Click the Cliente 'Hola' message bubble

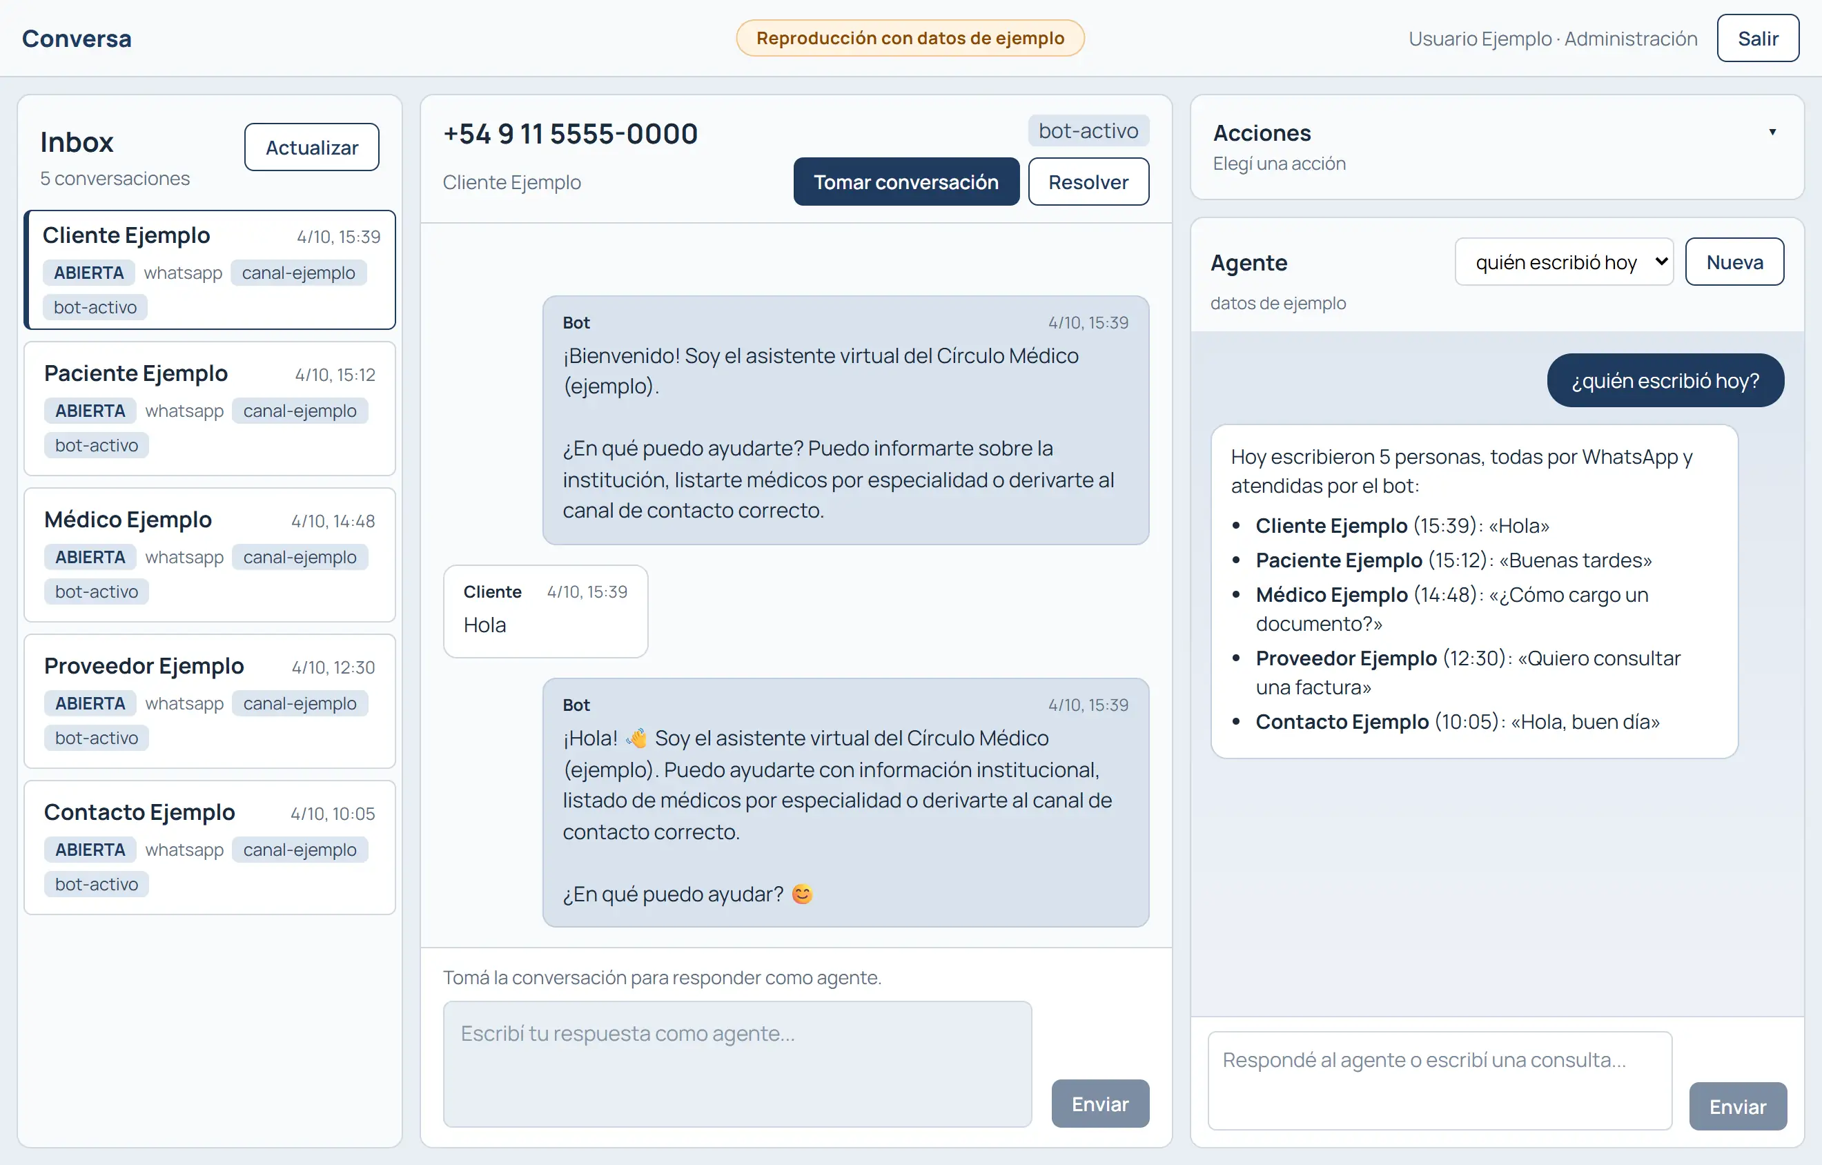pyautogui.click(x=545, y=611)
